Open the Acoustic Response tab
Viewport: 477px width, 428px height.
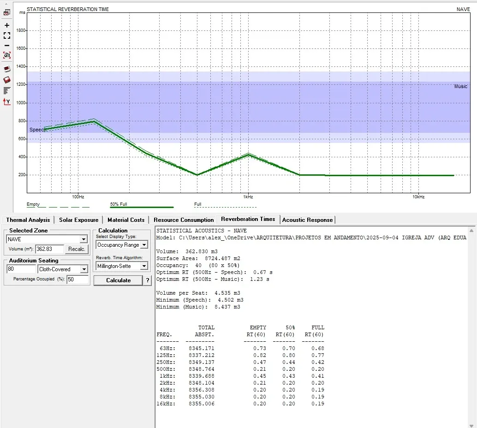click(x=307, y=220)
